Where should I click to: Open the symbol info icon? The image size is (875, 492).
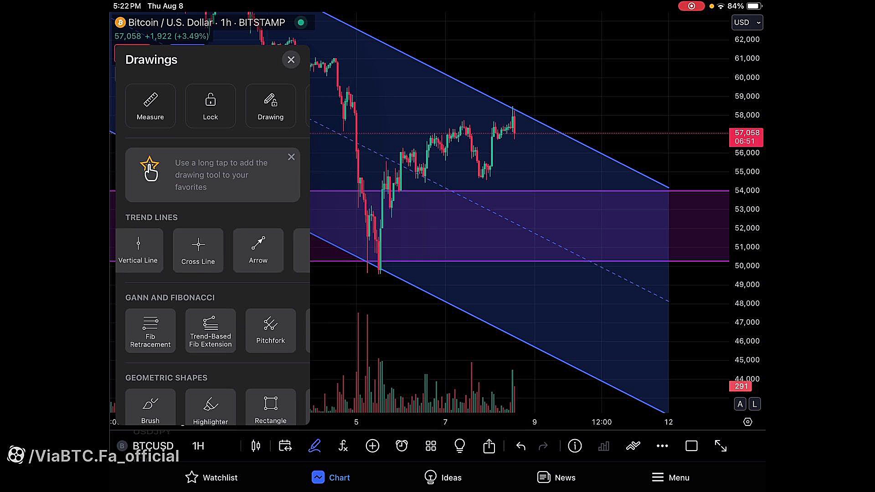tap(575, 446)
